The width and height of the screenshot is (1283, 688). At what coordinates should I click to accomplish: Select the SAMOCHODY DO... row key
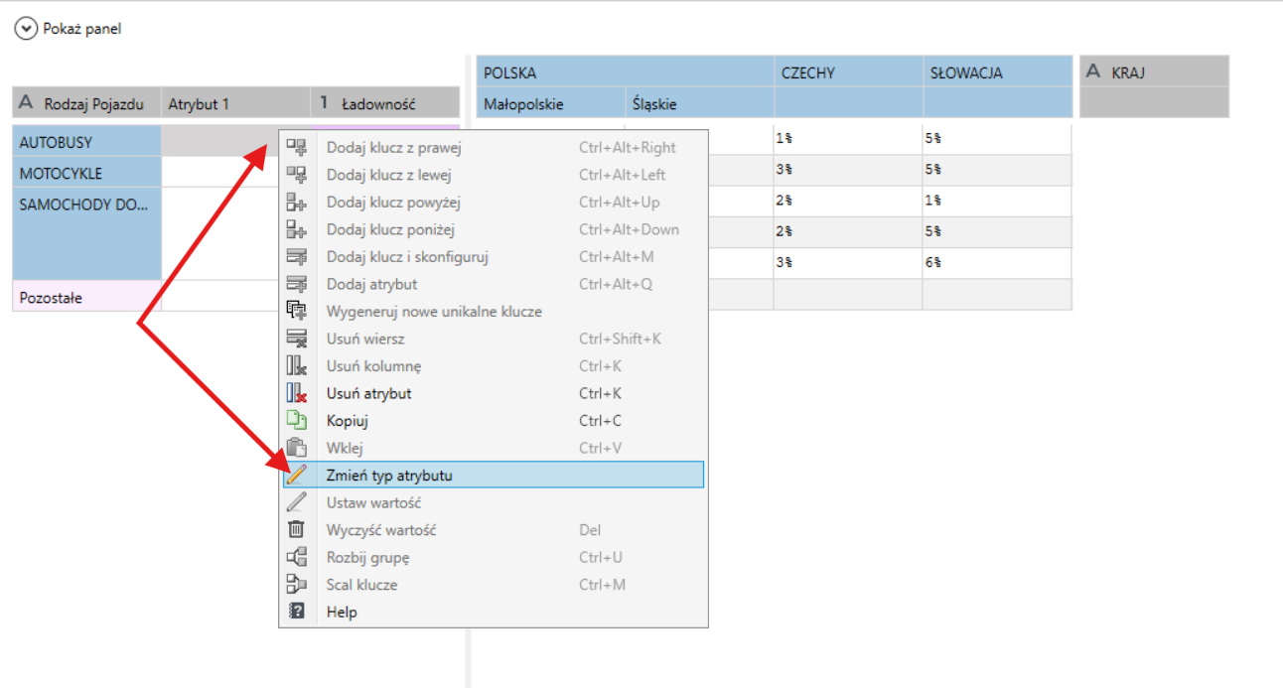86,234
